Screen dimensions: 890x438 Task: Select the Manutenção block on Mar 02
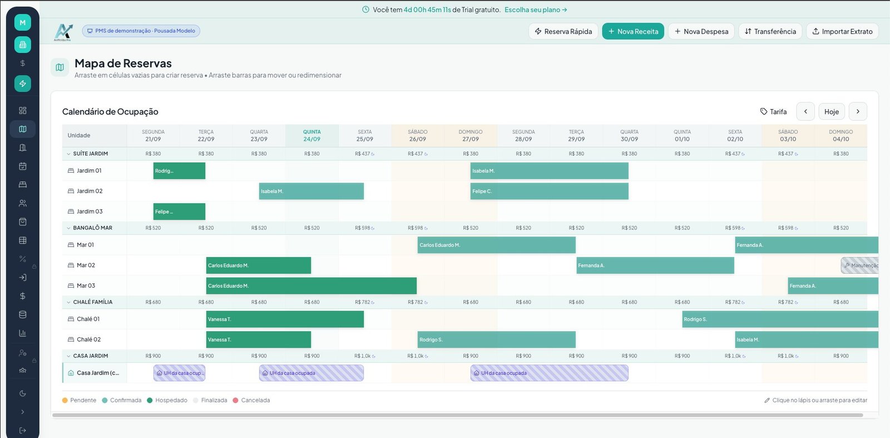[x=860, y=265]
